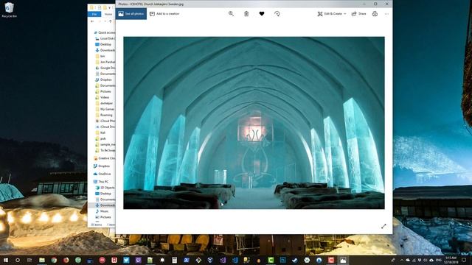Click the back arrow in File Explorer
This screenshot has height=265, width=472.
click(x=92, y=21)
